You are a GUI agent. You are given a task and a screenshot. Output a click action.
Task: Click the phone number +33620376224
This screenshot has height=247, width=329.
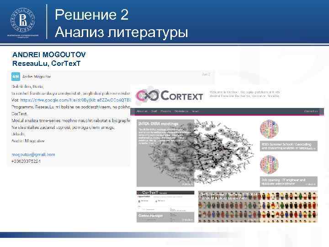(x=26, y=161)
